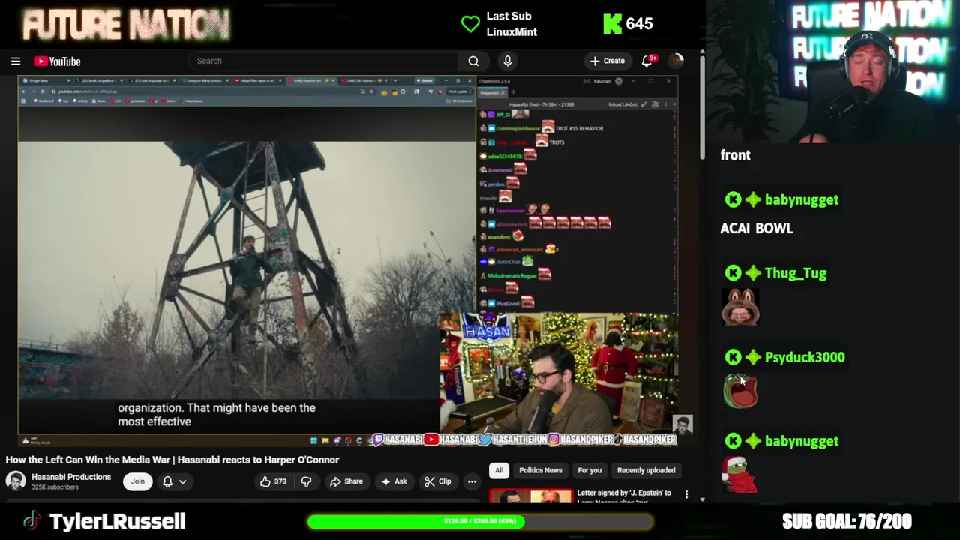The height and width of the screenshot is (540, 960).
Task: Click the Join membership button
Action: click(138, 481)
